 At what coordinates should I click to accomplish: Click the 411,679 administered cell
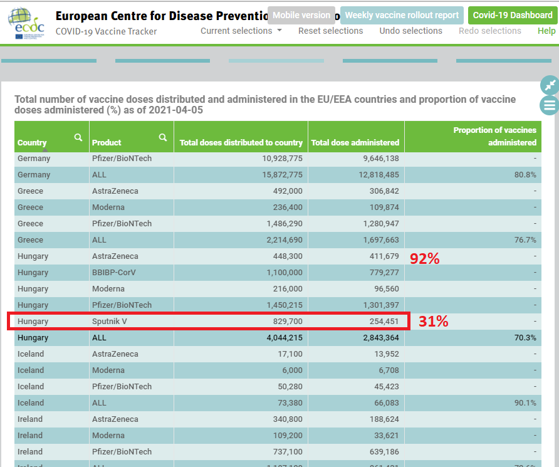384,256
